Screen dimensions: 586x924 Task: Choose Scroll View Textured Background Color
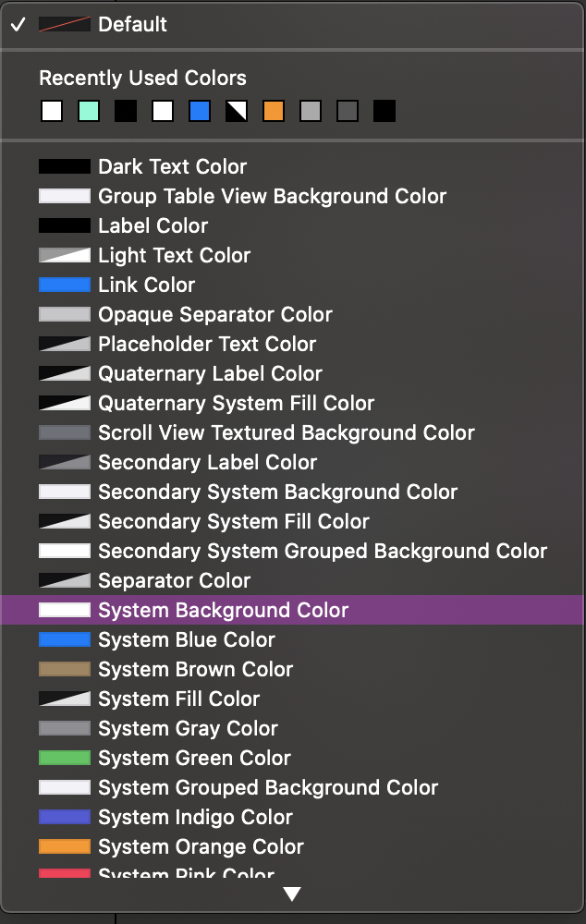point(286,432)
